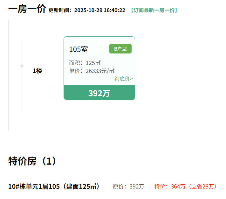Click the 特价房(1) section heading
This screenshot has height=199, width=226.
coord(33,161)
